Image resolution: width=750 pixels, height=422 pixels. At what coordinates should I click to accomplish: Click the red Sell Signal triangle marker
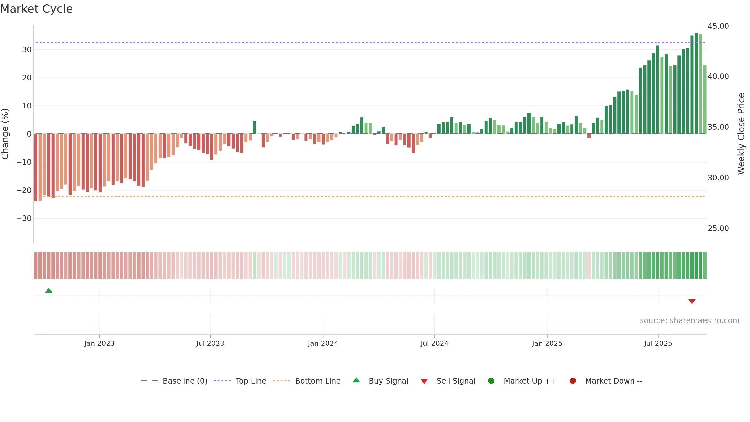click(692, 301)
